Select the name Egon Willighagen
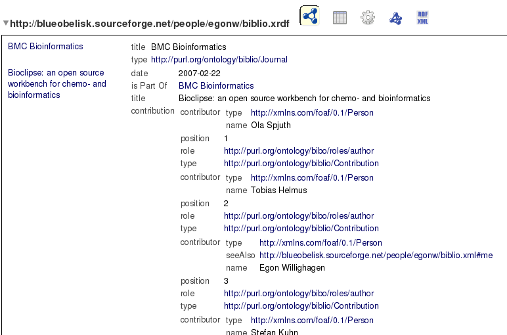This screenshot has height=335, width=507. coord(292,268)
